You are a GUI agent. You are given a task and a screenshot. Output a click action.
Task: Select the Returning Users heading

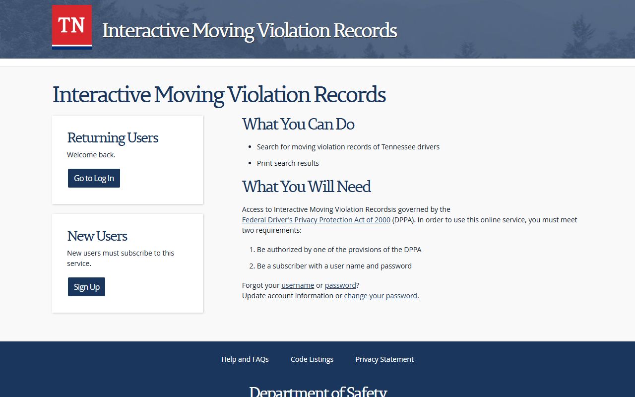pos(113,137)
